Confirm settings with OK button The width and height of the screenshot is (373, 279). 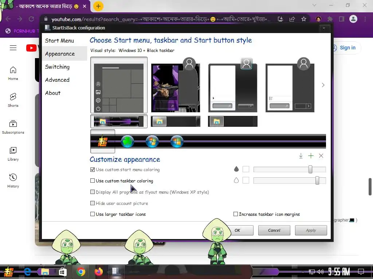[x=237, y=230]
